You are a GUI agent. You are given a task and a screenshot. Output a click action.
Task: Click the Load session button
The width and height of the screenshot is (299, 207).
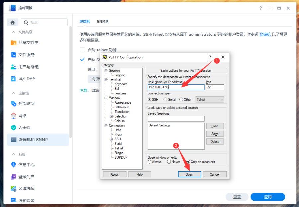pyautogui.click(x=215, y=126)
